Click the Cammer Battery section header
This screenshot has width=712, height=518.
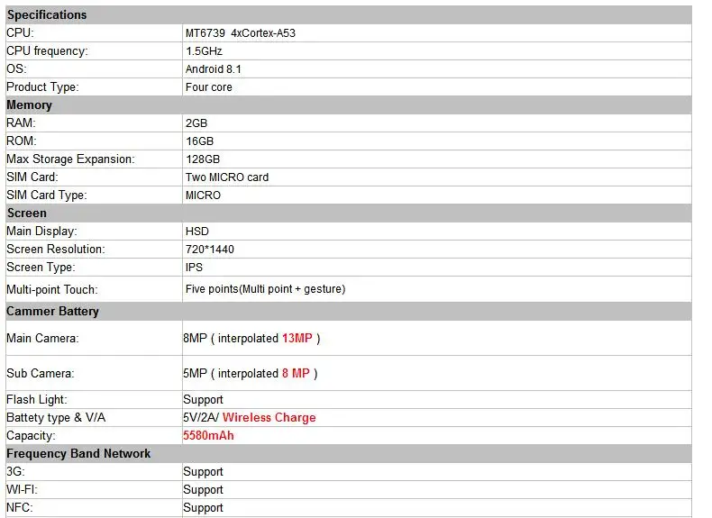[x=349, y=312]
